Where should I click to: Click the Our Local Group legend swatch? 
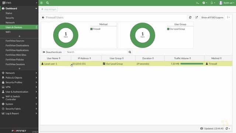pyautogui.click(x=168, y=29)
